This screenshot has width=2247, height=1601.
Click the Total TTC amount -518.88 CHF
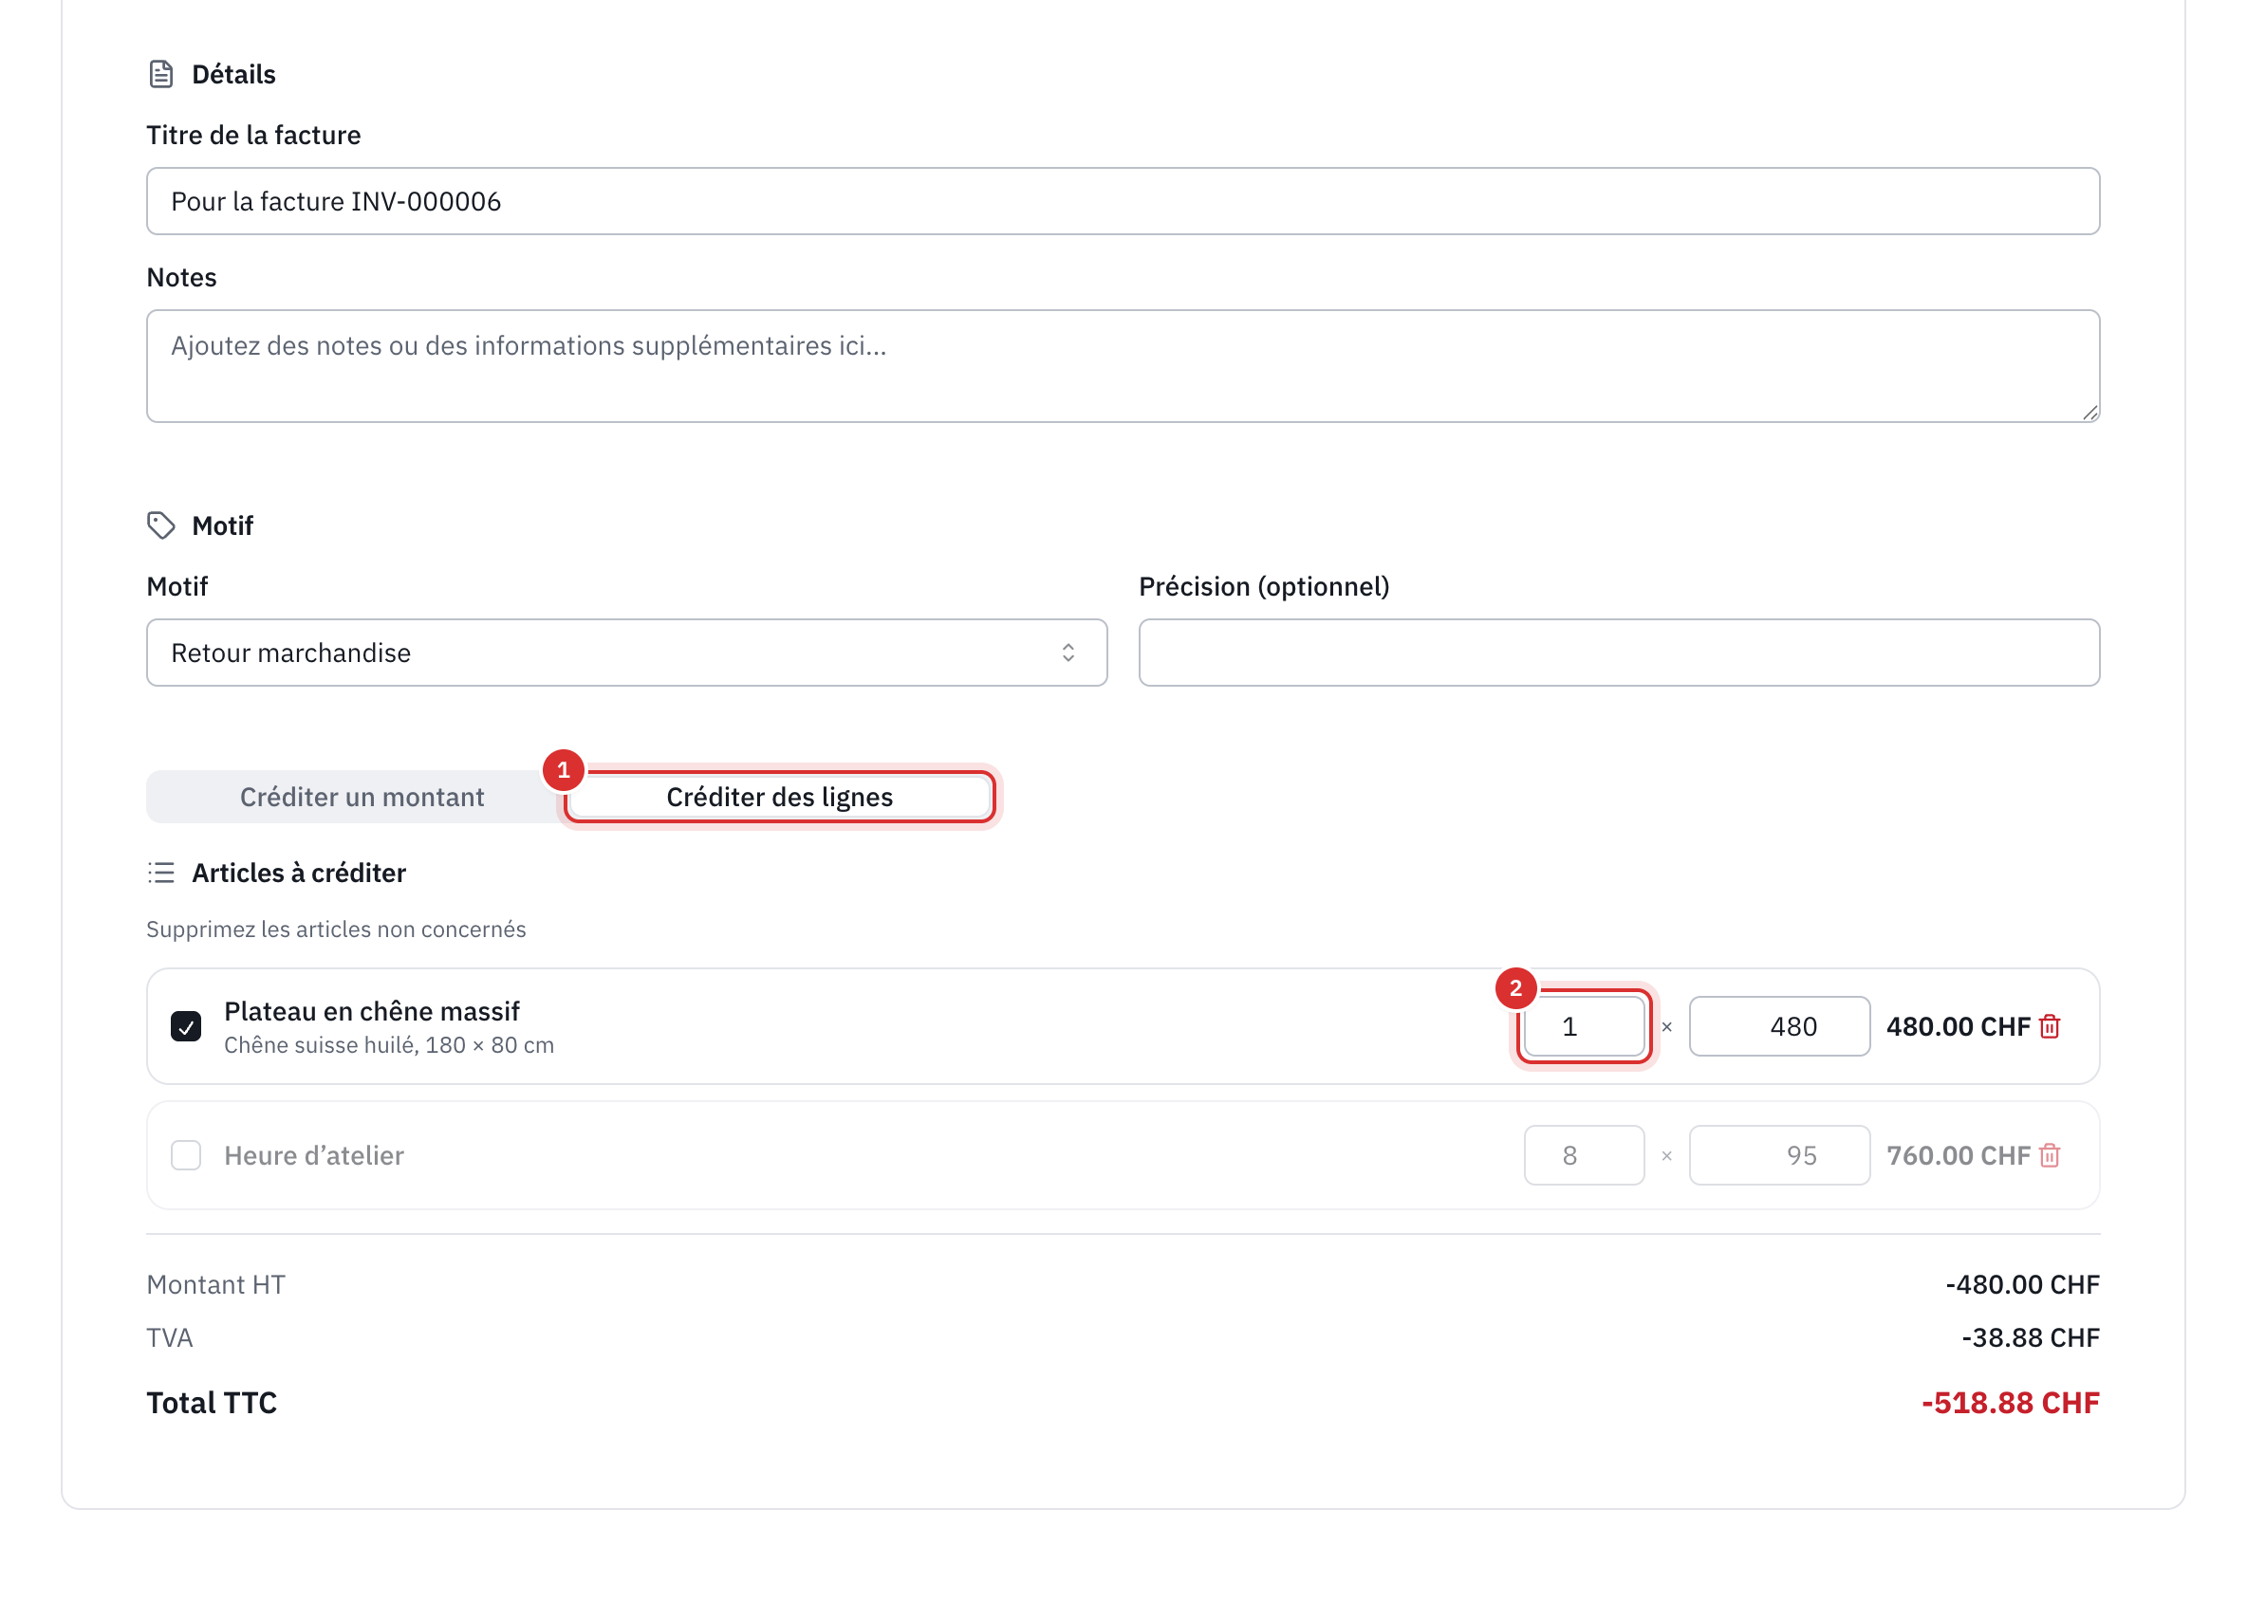2011,1403
